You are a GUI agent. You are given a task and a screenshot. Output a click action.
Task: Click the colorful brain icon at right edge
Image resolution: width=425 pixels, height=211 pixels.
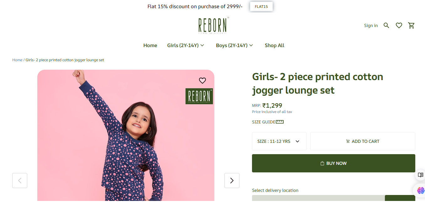point(420,190)
